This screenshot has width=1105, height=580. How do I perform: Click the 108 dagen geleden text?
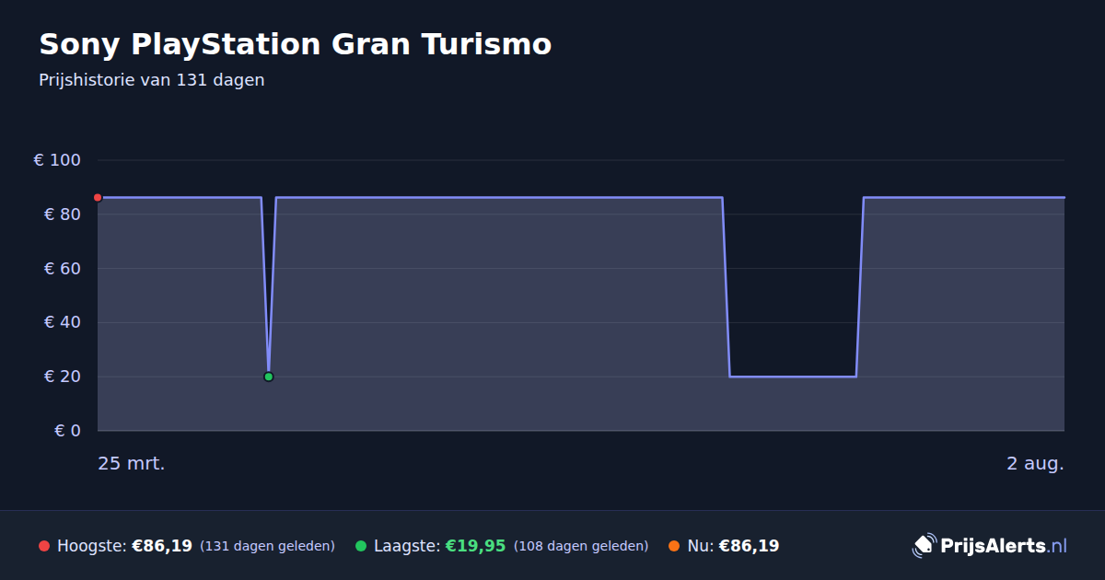coord(581,546)
